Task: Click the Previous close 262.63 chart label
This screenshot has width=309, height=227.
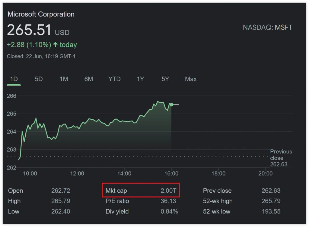Action: pyautogui.click(x=281, y=158)
